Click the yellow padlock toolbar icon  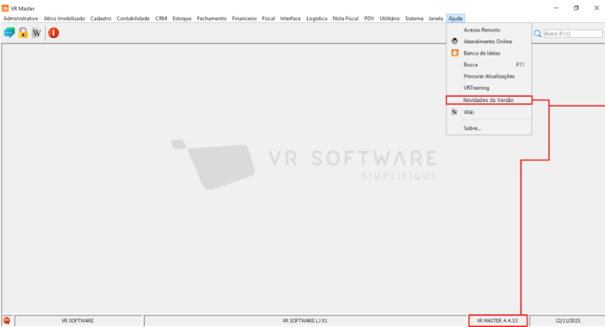[23, 33]
